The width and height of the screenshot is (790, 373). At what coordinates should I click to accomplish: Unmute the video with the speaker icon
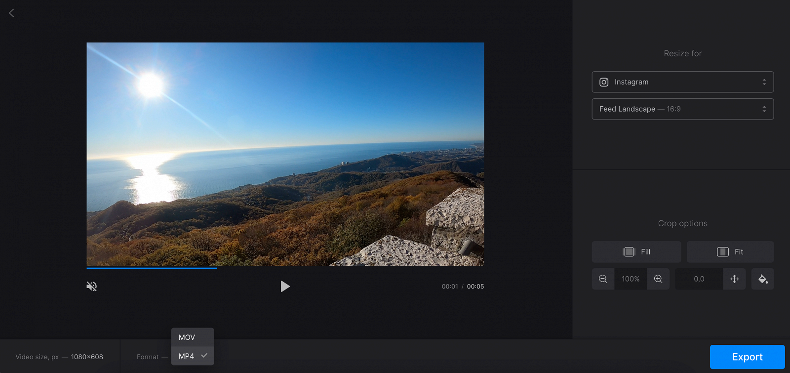[92, 287]
